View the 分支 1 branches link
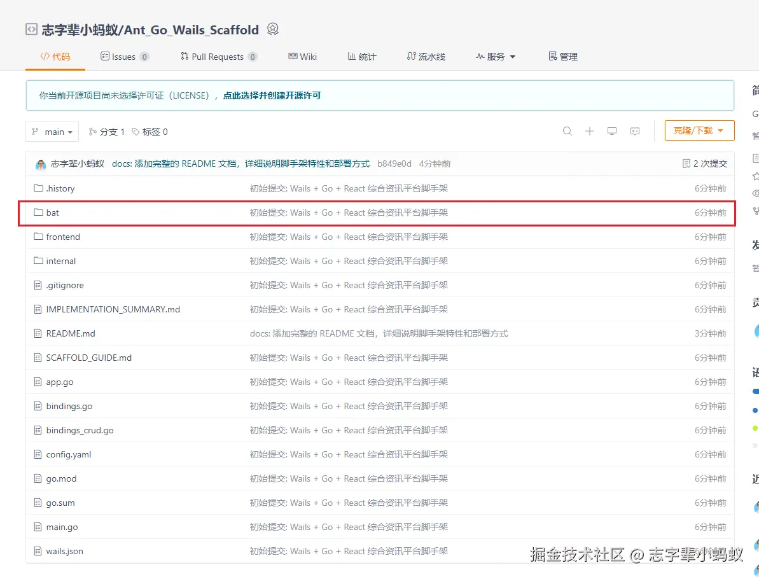The image size is (759, 579). pos(107,132)
